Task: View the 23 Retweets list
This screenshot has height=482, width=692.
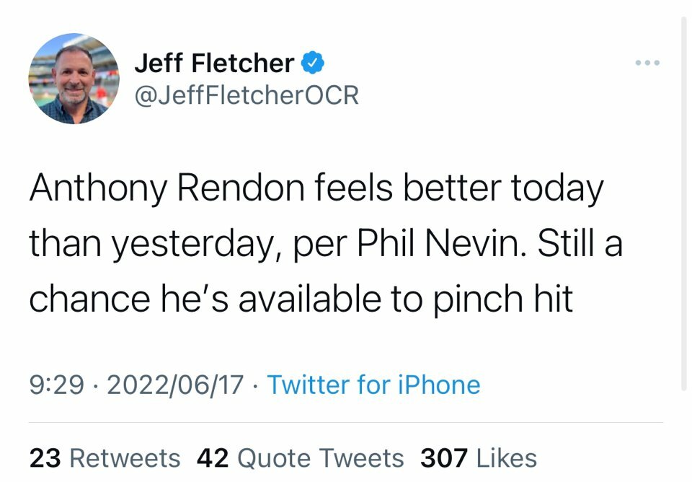Action: click(105, 457)
